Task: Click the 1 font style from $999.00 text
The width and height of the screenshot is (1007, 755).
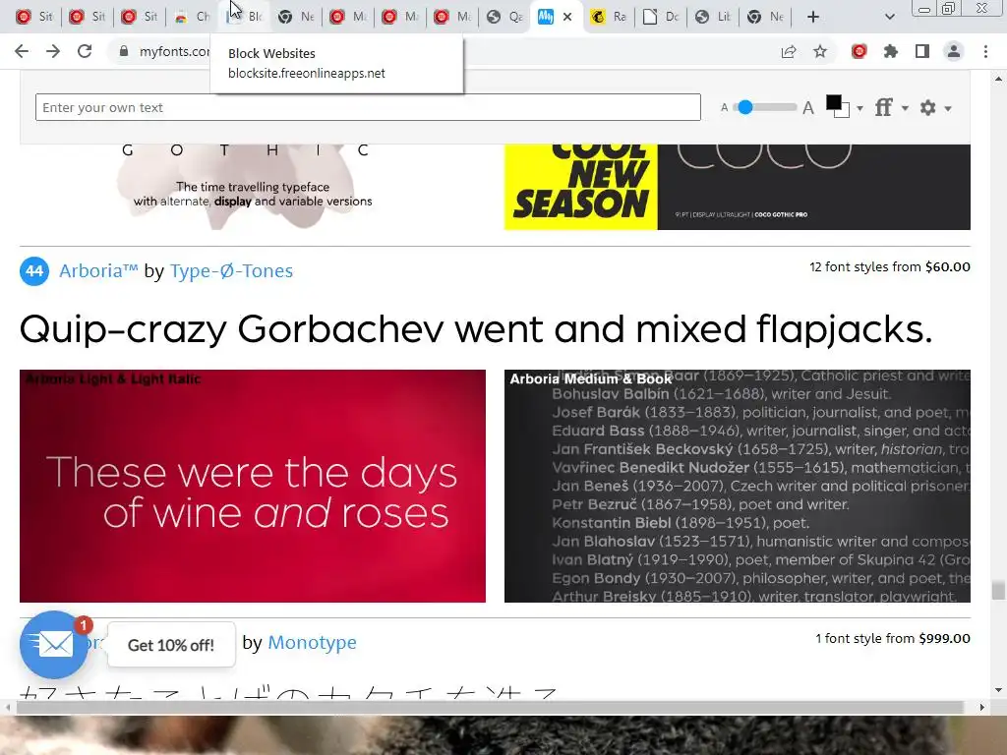Action: pos(893,638)
